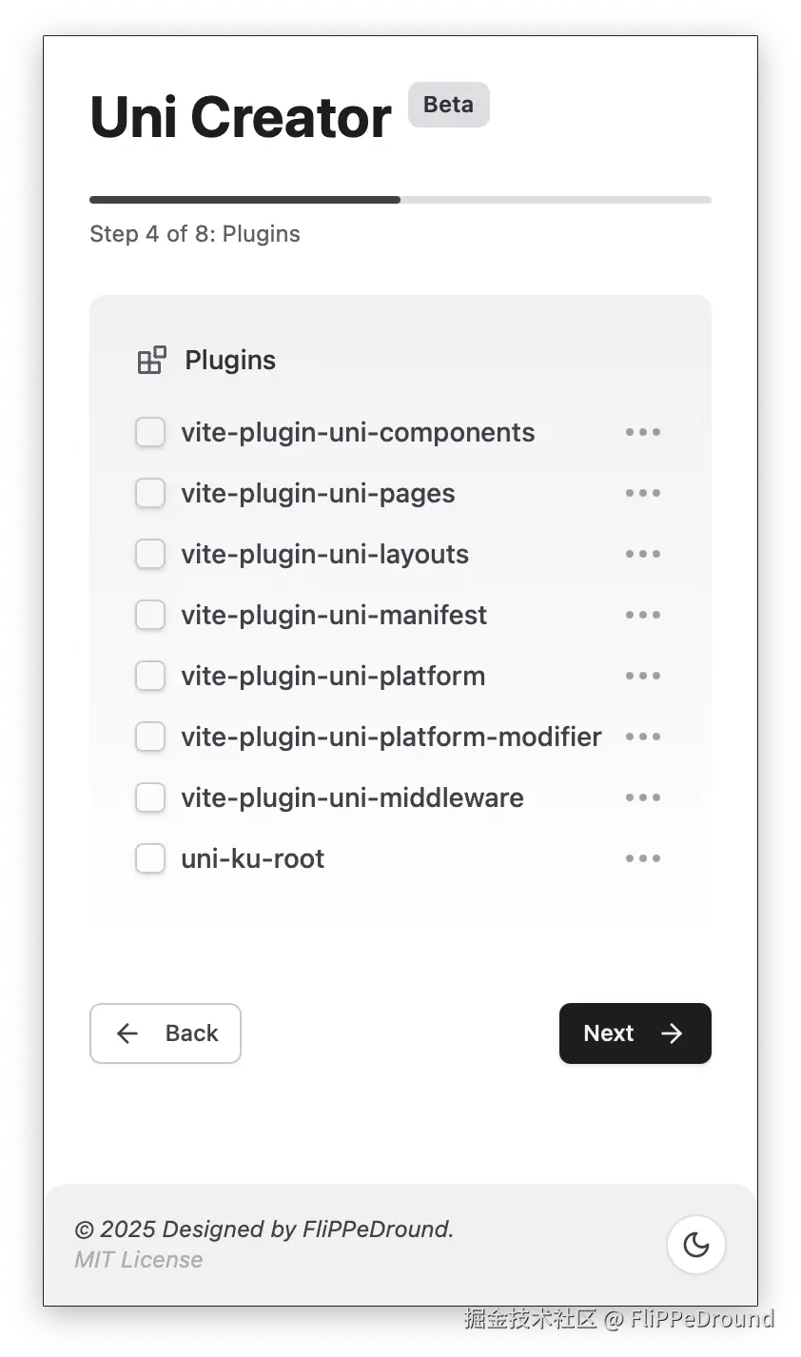Screen dimensions: 801x1357
Task: Check the vite-plugin-uni-pages plugin
Action: [150, 493]
